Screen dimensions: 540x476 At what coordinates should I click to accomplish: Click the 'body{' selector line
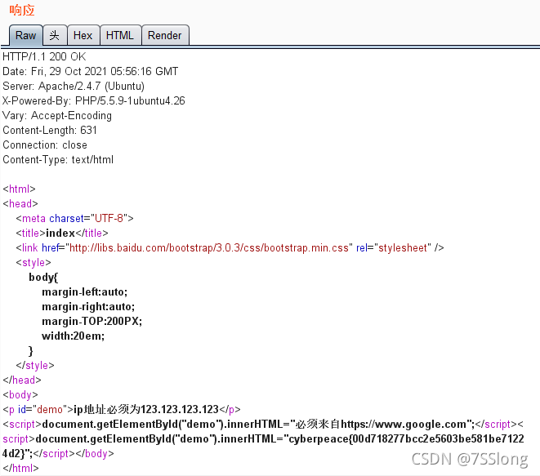(x=44, y=277)
